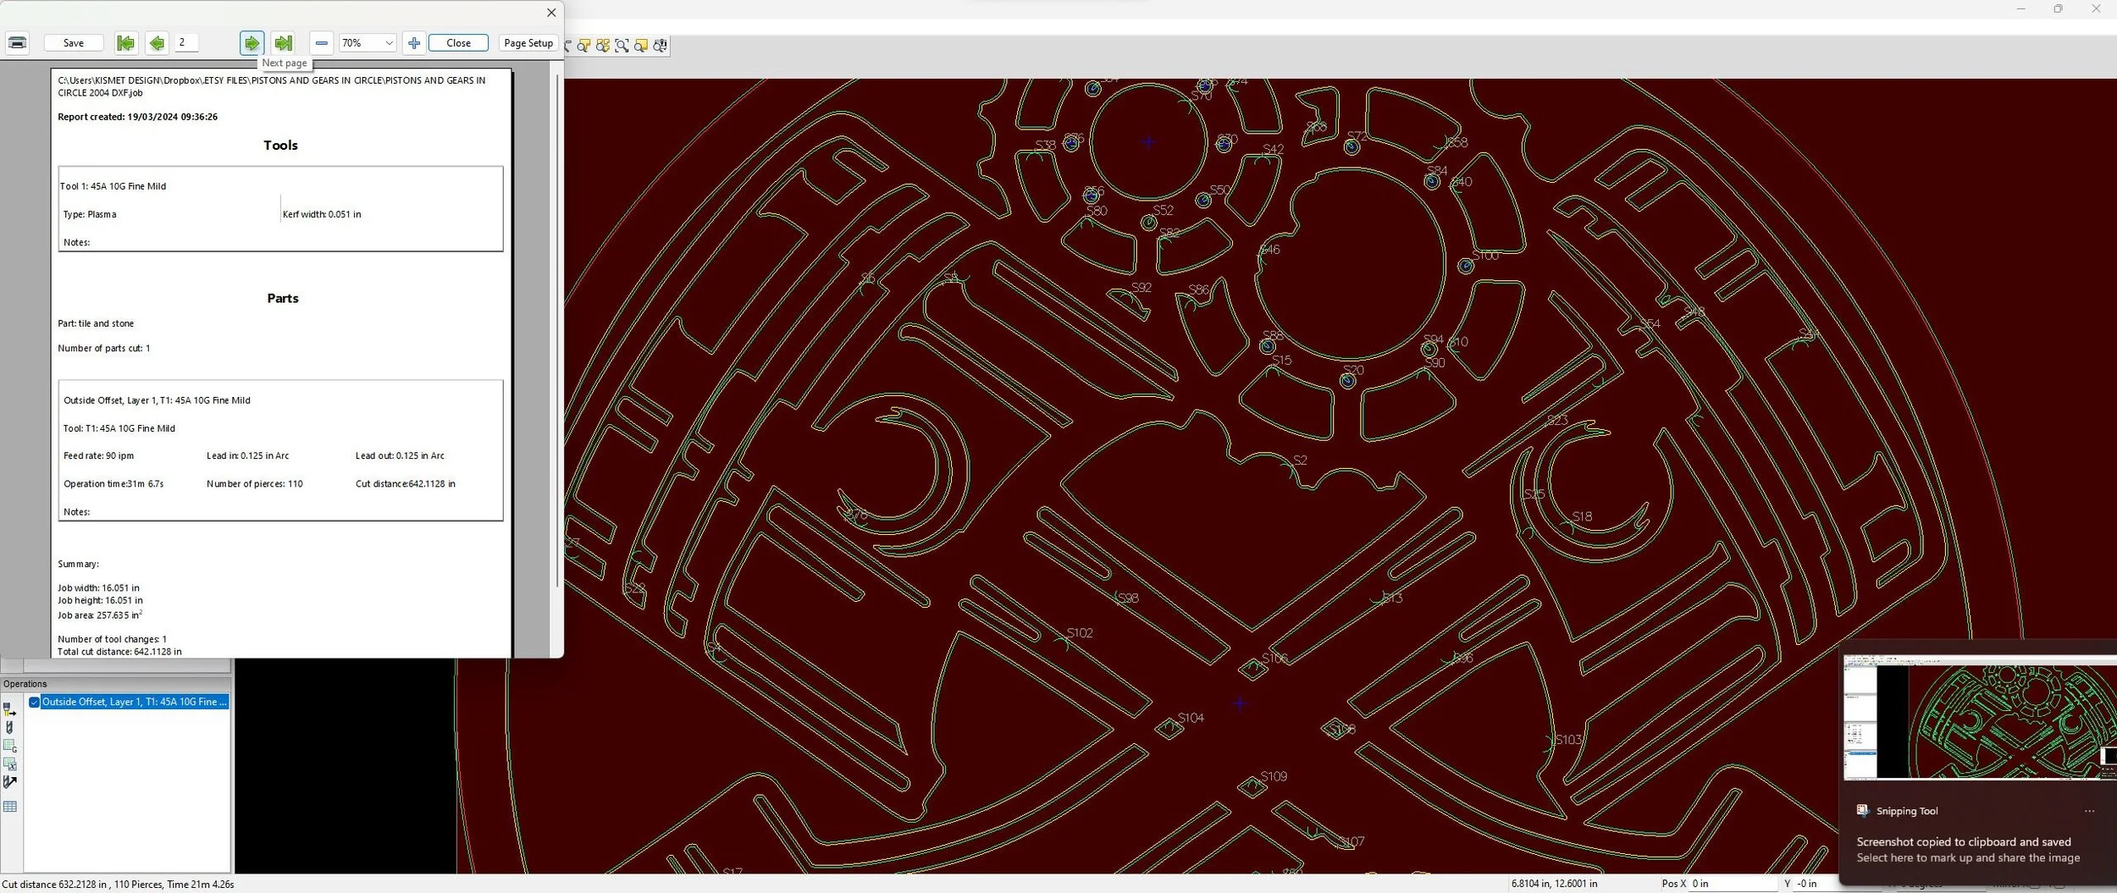Click 'Lead in: 0.125 in Arc' text
Screen dimensions: 2117x893
(247, 455)
